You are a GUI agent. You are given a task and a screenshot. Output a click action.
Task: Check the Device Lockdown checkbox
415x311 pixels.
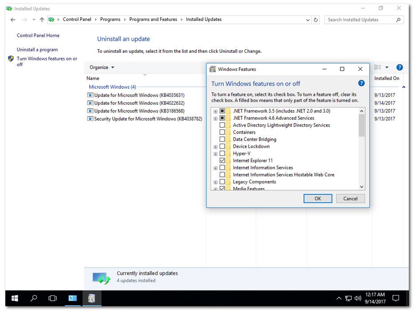coord(222,146)
